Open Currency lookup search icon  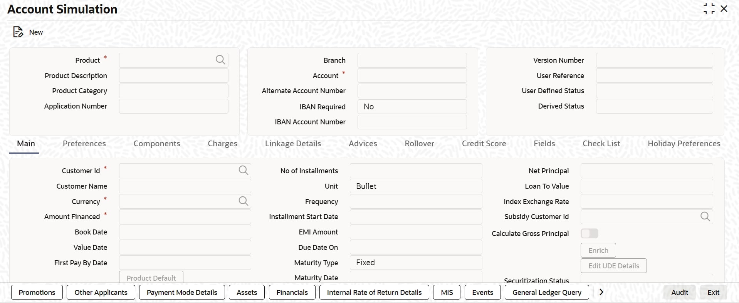pyautogui.click(x=244, y=201)
